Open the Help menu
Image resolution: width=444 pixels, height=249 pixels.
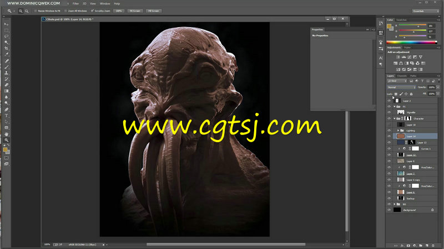point(117,4)
